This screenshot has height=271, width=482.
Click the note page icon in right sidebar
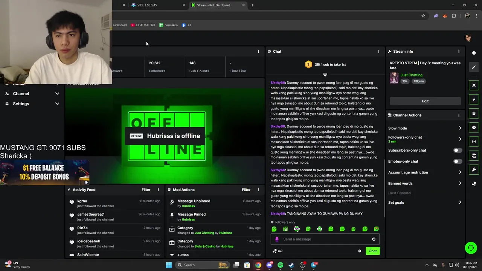(x=474, y=113)
